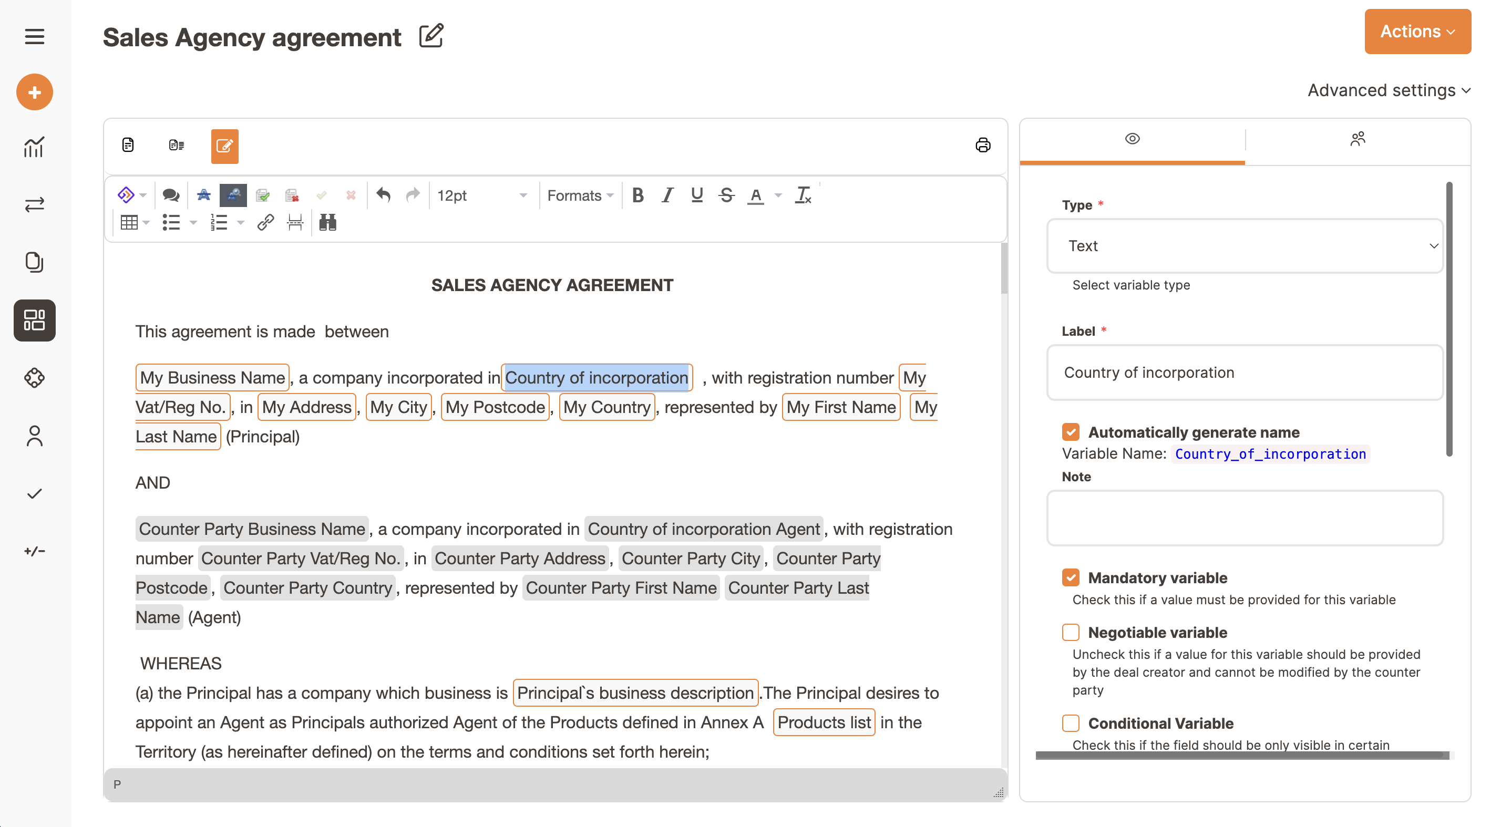Select the My Address variable
Image resolution: width=1501 pixels, height=827 pixels.
click(306, 407)
